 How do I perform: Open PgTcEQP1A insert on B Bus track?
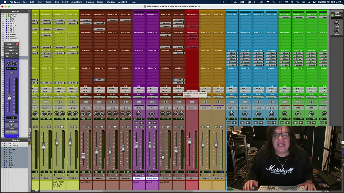(x=178, y=20)
